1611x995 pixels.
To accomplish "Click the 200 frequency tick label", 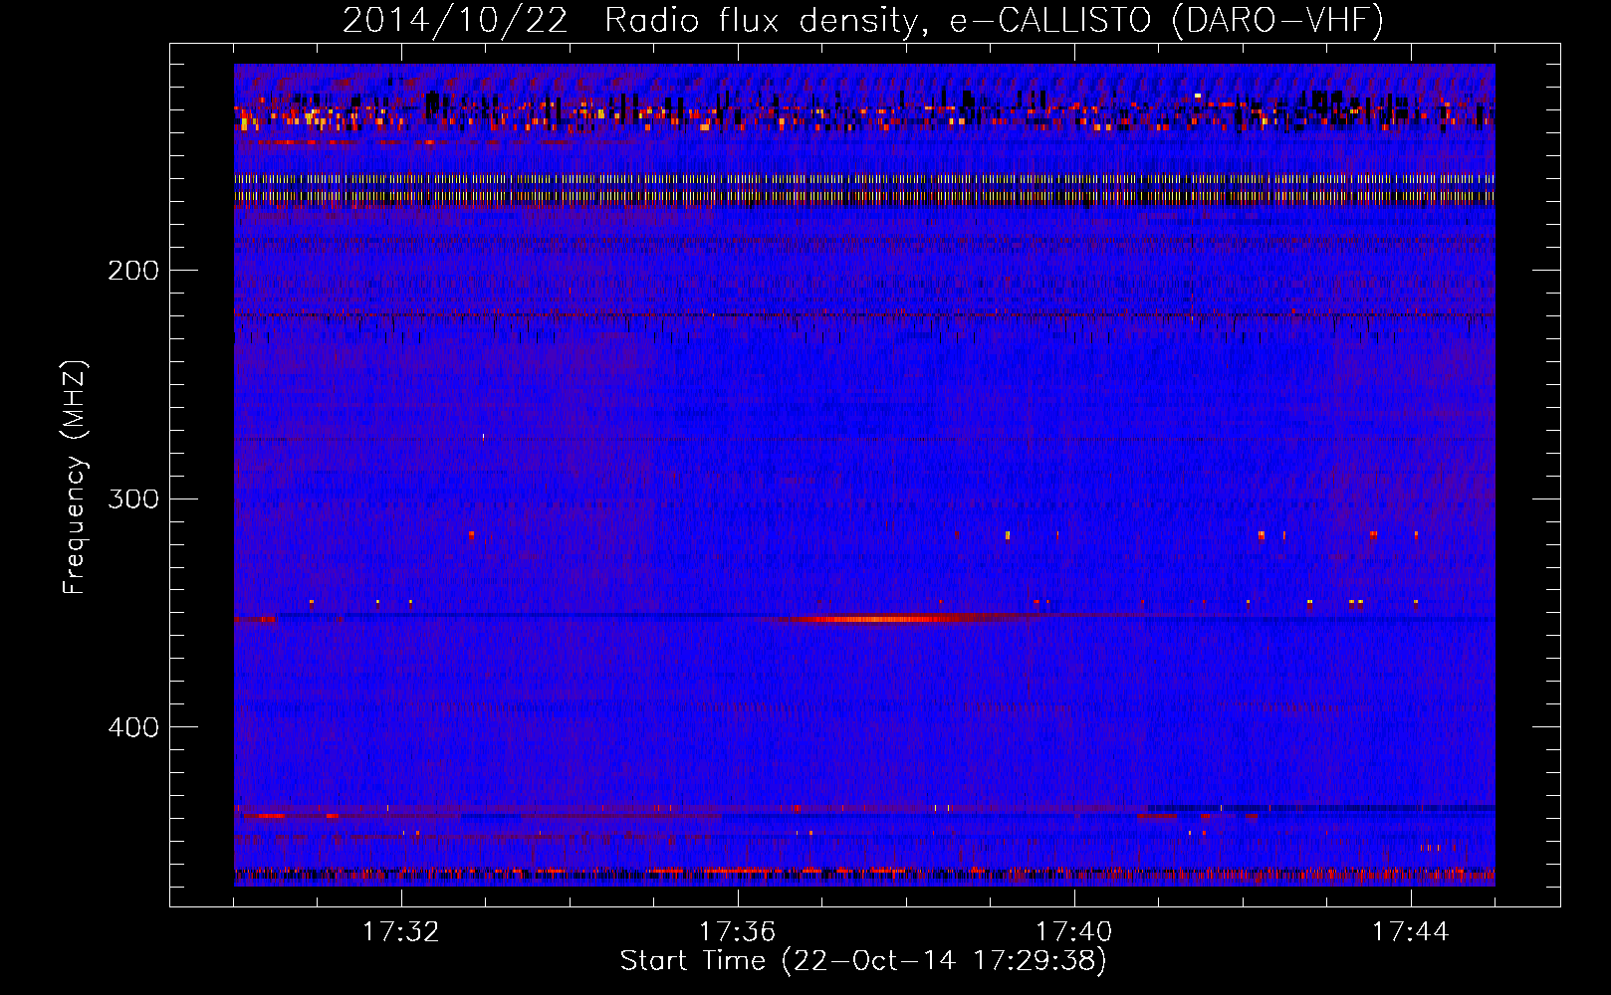I will pos(133,271).
